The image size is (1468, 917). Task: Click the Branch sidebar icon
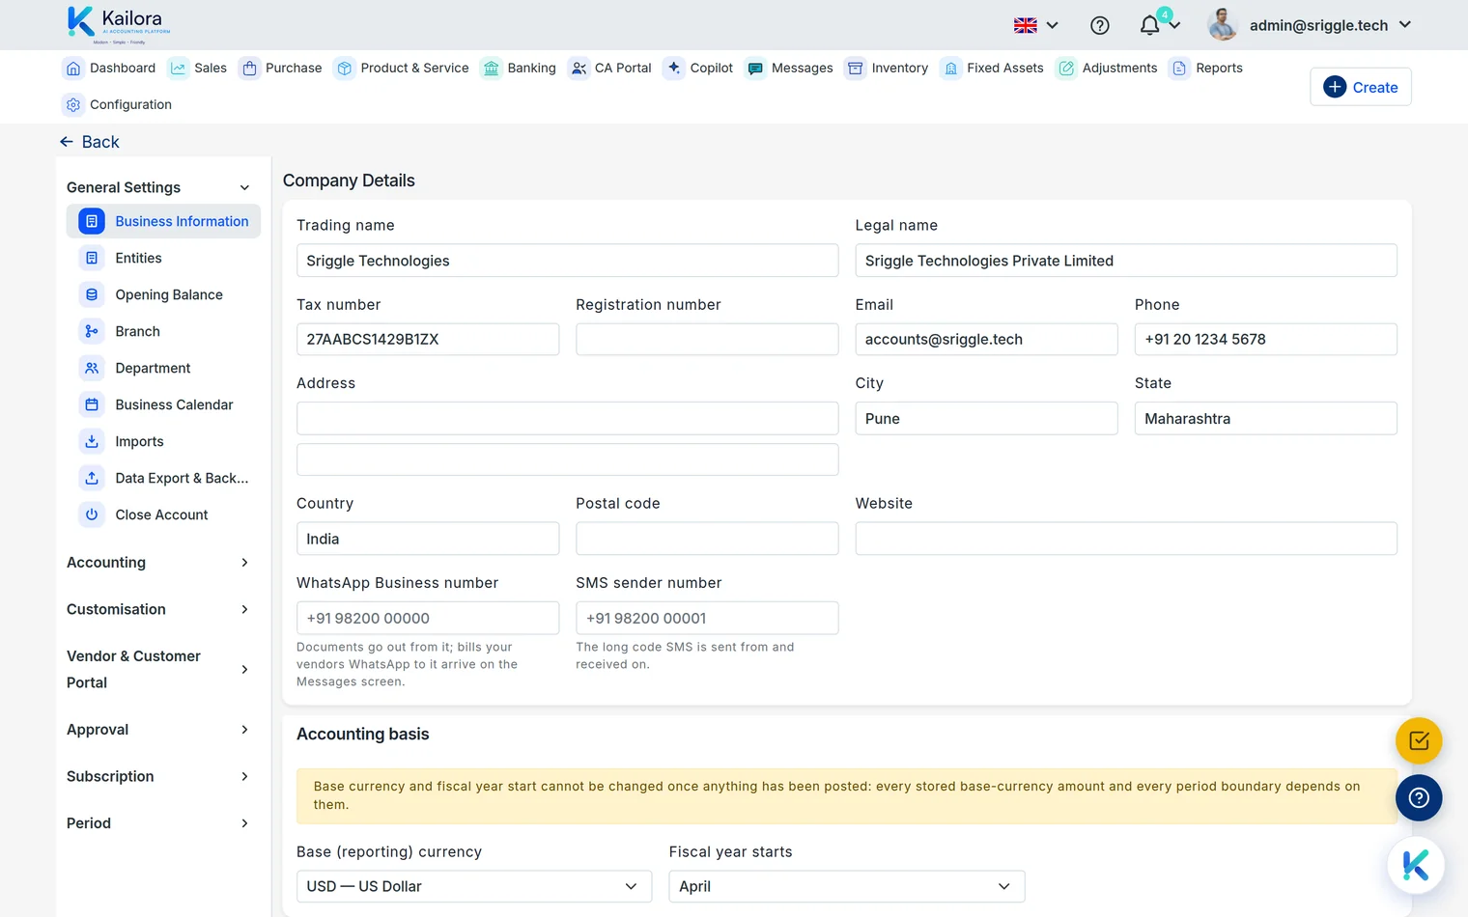92,332
